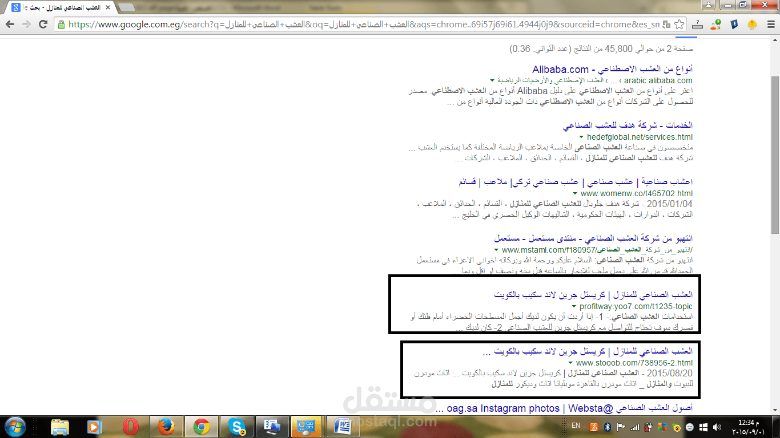Click the scrollbar down arrow
Viewport: 780px width, 438px height.
[775, 410]
